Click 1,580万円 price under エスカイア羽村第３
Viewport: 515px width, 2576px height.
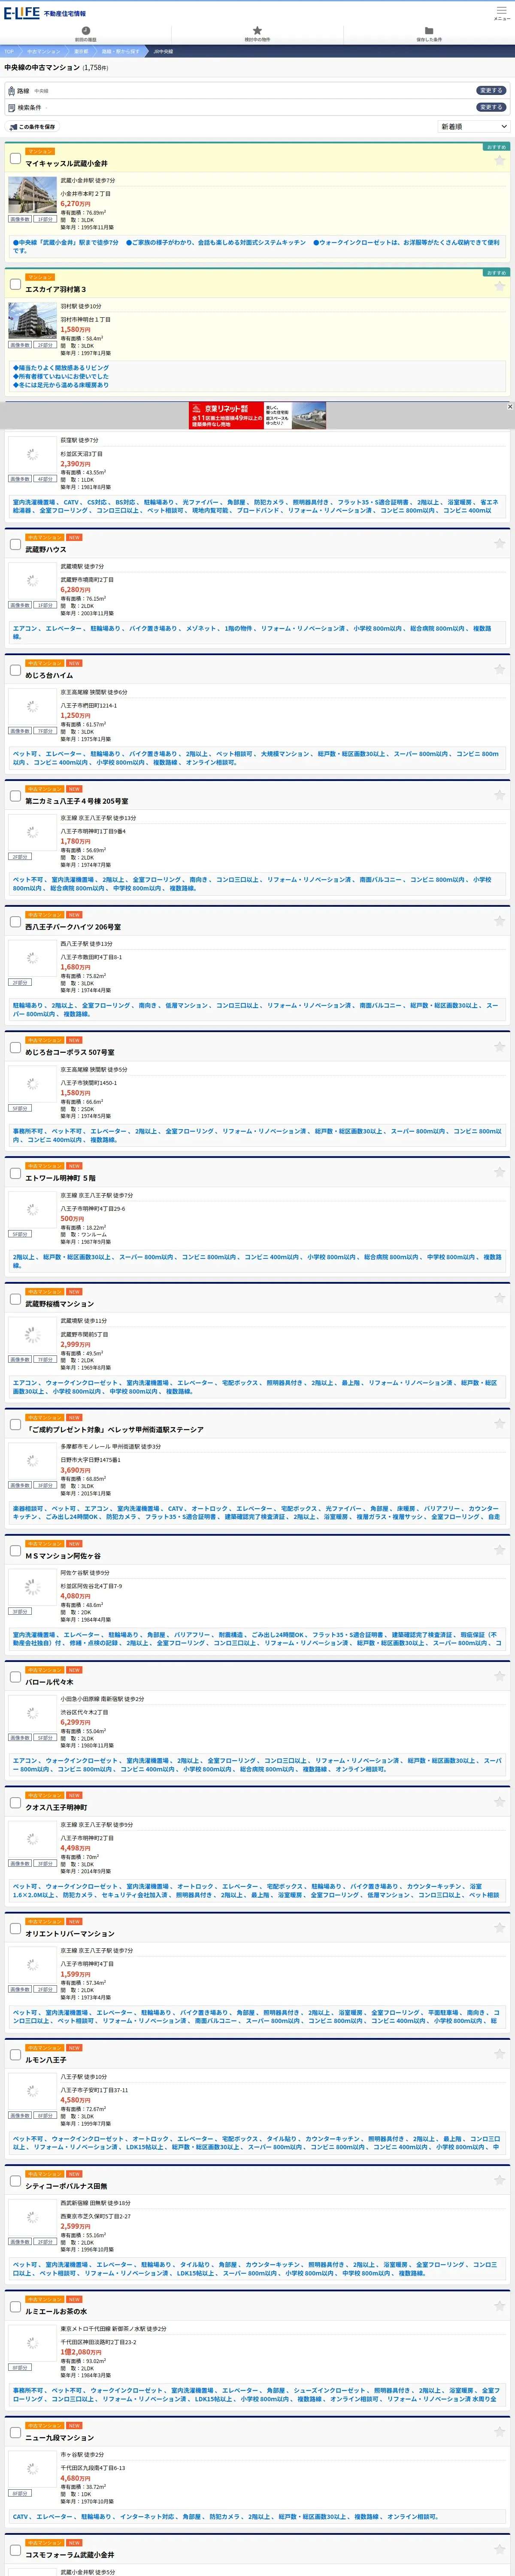click(x=75, y=329)
